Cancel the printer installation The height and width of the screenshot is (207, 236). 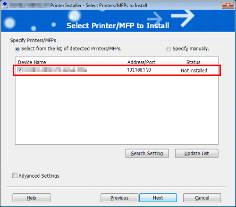click(202, 198)
